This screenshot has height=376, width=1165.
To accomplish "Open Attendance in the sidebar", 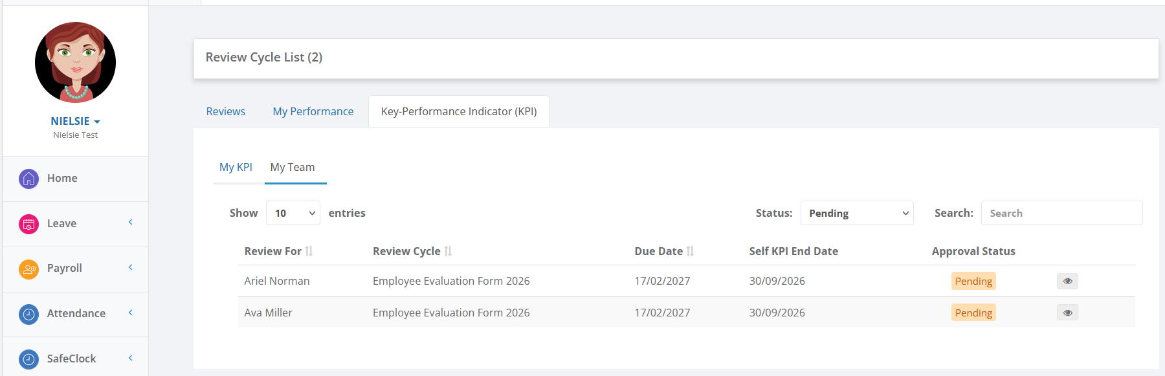I will pos(76,313).
